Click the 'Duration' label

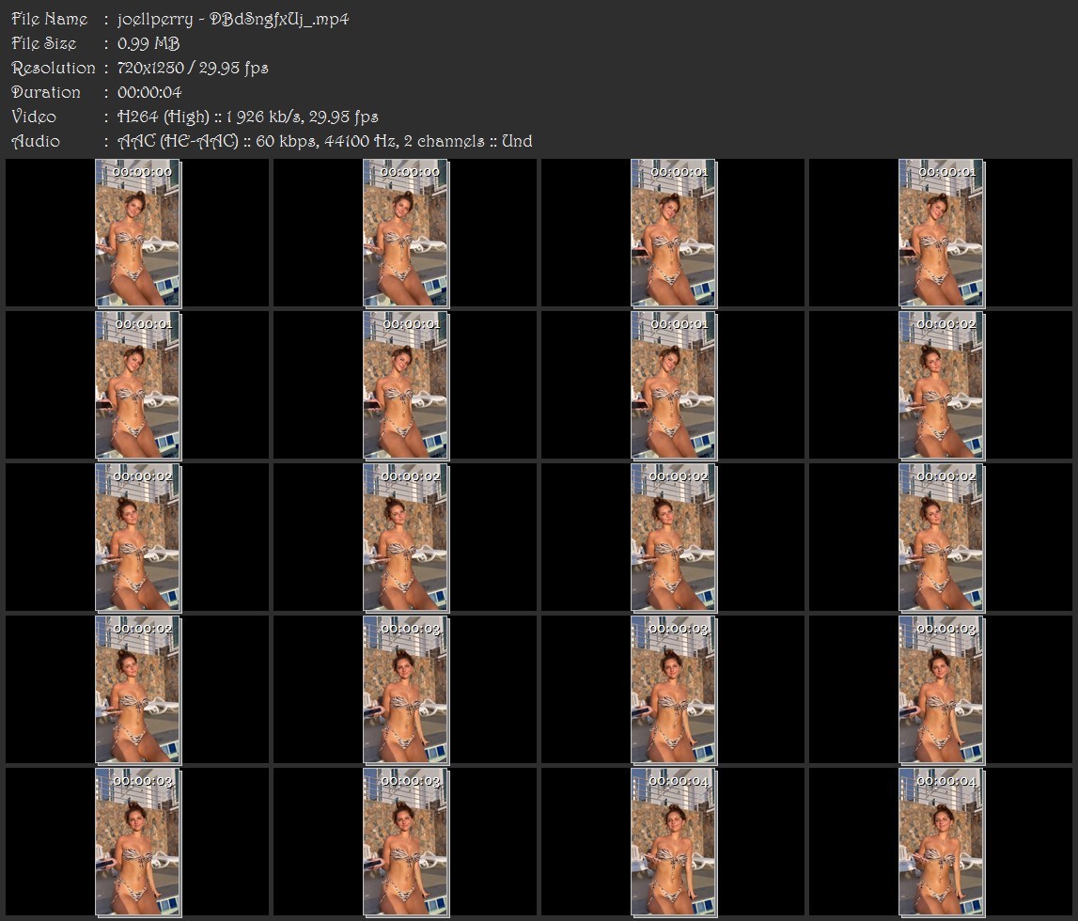[x=46, y=92]
